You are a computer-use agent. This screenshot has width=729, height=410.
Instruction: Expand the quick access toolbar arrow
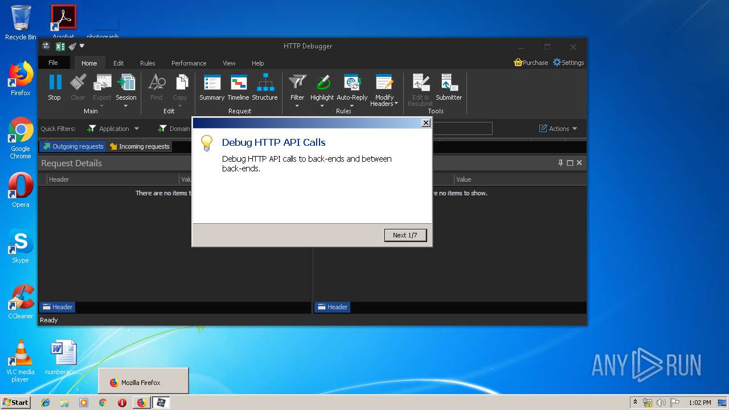pyautogui.click(x=82, y=46)
